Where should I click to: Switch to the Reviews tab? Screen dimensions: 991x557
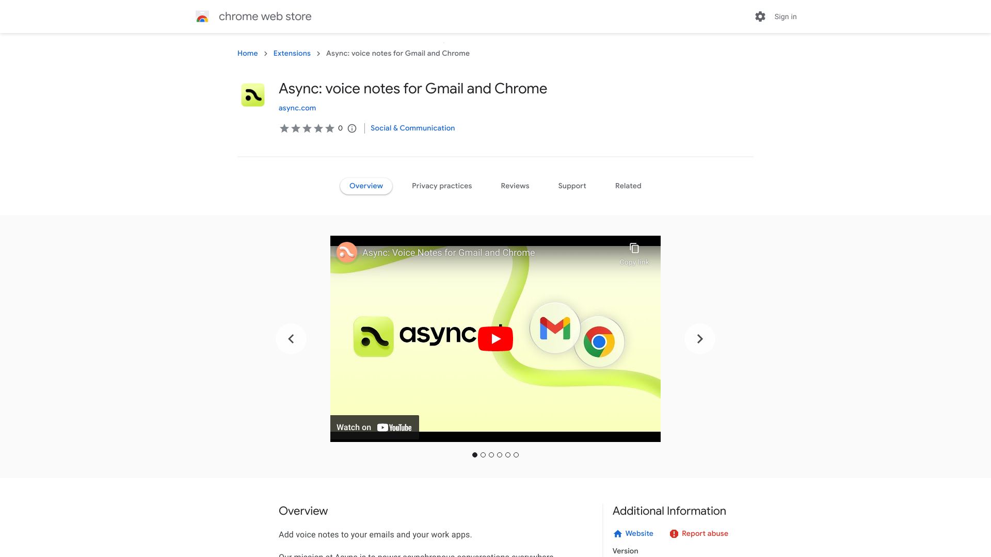tap(515, 186)
